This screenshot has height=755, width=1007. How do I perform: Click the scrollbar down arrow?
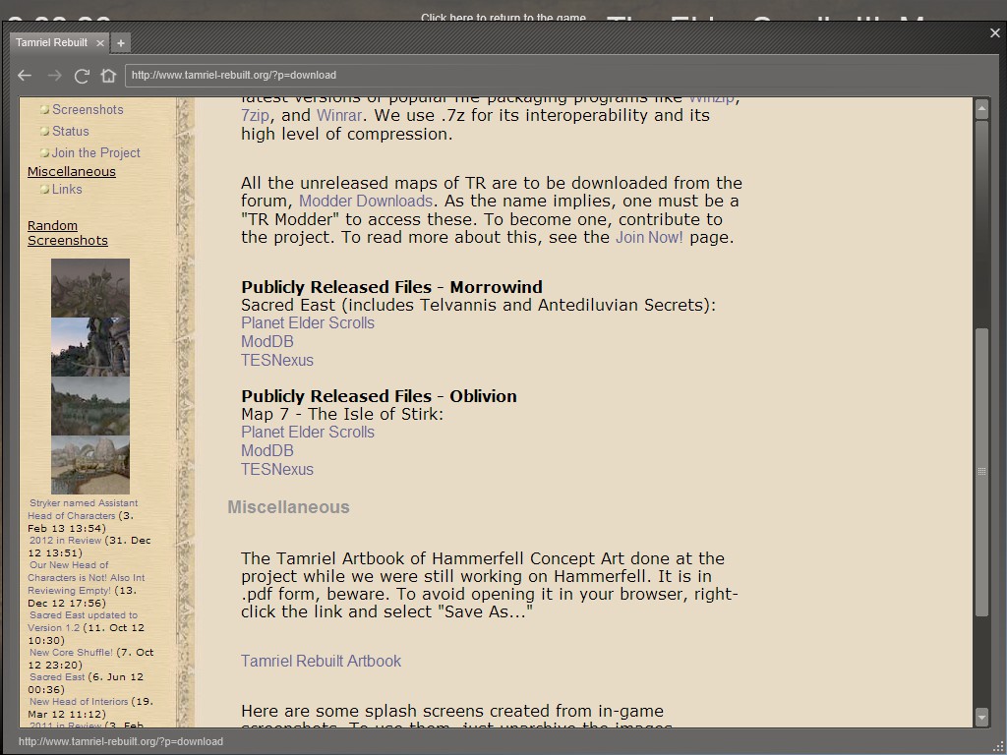coord(981,717)
